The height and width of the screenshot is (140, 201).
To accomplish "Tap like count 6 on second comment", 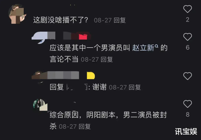I will tap(188, 48).
